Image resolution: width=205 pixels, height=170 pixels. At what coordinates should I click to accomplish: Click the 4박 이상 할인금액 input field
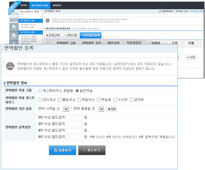point(74,131)
